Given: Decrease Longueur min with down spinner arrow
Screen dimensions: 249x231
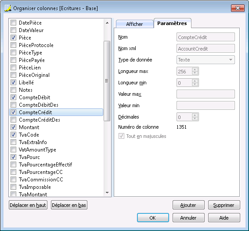Looking at the screenshot, I should click(x=195, y=84).
